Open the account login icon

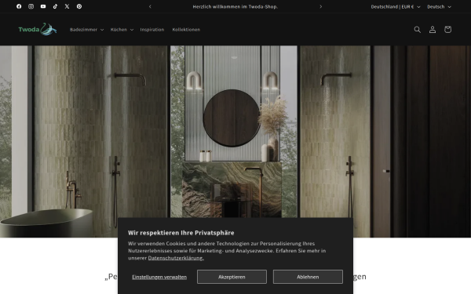pos(433,30)
